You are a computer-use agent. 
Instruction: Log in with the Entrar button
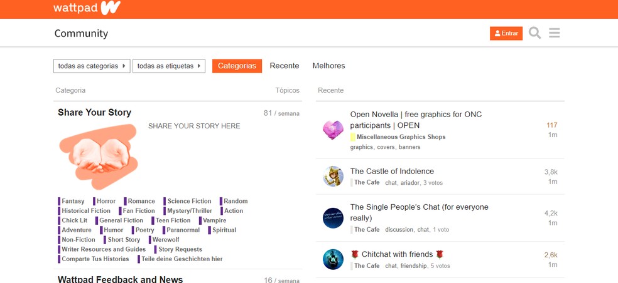point(506,33)
